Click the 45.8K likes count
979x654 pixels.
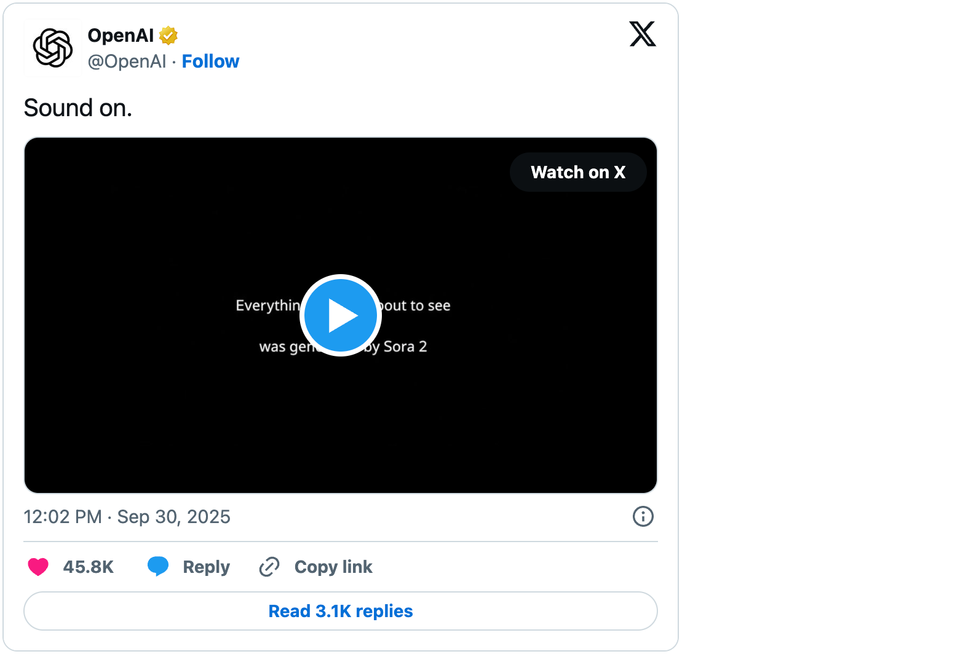coord(89,567)
